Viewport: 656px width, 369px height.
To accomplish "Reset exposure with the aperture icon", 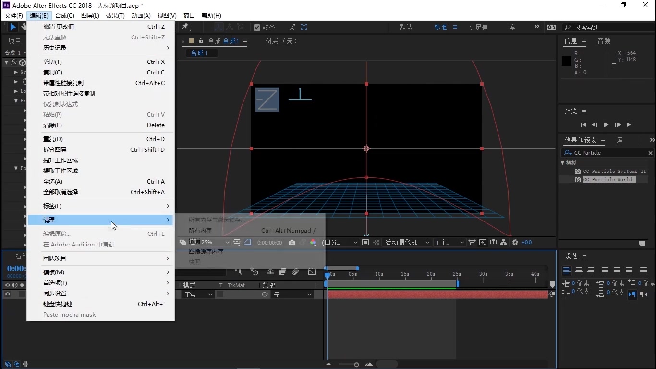I will tap(515, 243).
